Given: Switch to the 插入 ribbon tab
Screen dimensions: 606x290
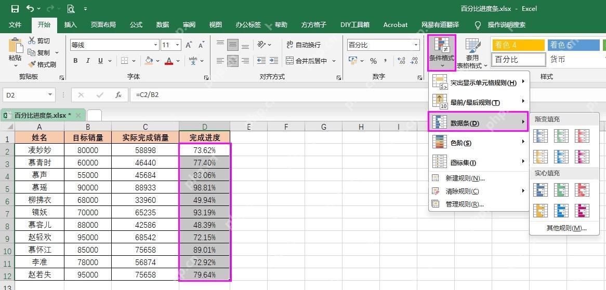Looking at the screenshot, I should [x=70, y=25].
